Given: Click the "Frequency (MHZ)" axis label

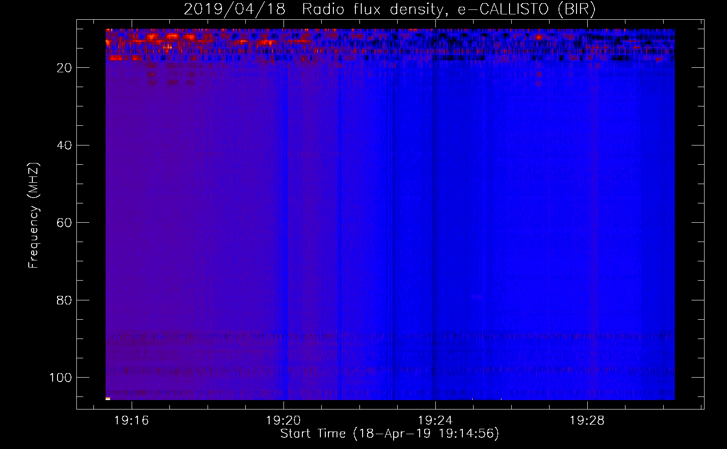Looking at the screenshot, I should click(x=34, y=216).
